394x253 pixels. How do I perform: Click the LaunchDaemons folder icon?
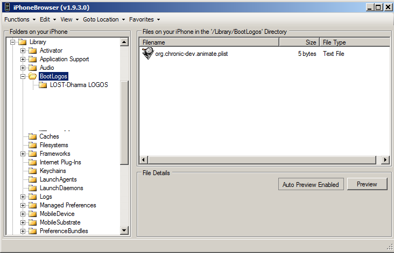click(x=32, y=188)
